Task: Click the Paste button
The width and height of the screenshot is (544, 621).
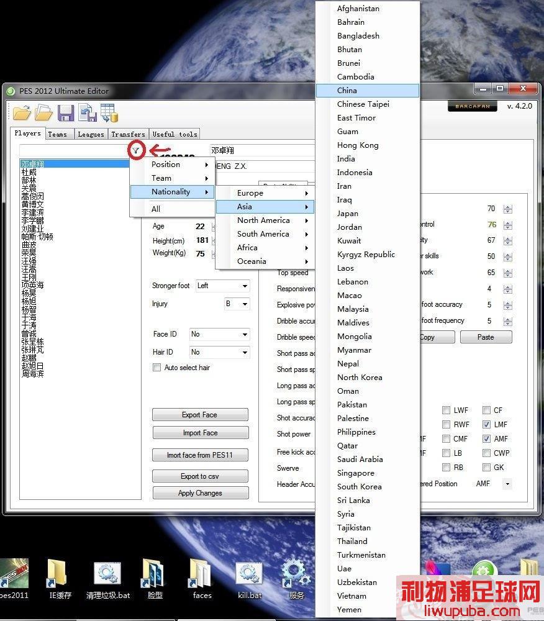Action: coord(486,337)
